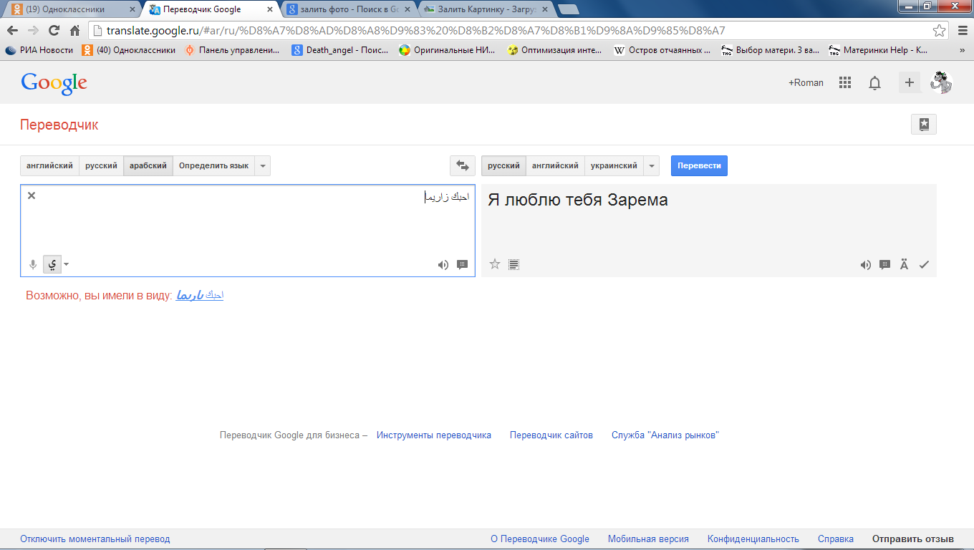
Task: Open a new browser tab
Action: (569, 10)
